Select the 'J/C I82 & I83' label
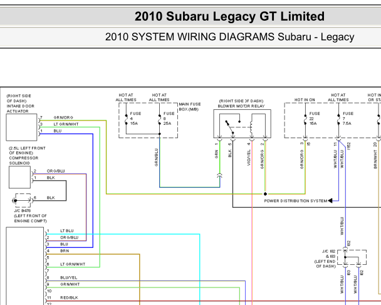Viewport: 381px width, 305px height. pyautogui.click(x=329, y=254)
